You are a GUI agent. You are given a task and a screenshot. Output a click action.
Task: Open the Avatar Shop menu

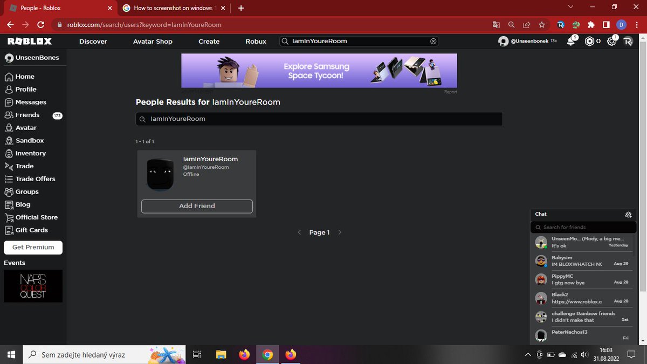click(x=153, y=42)
